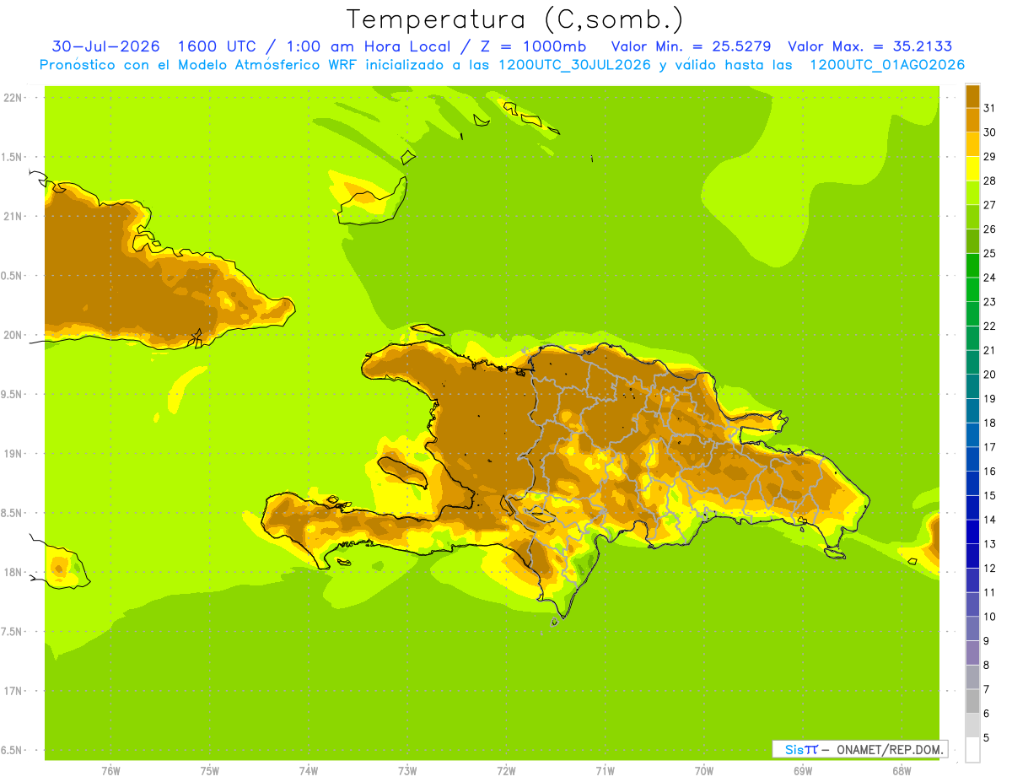
Task: Click the '75W' longitude label
Action: click(210, 771)
